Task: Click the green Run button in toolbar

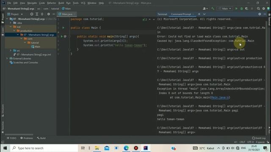Action: [236, 8]
